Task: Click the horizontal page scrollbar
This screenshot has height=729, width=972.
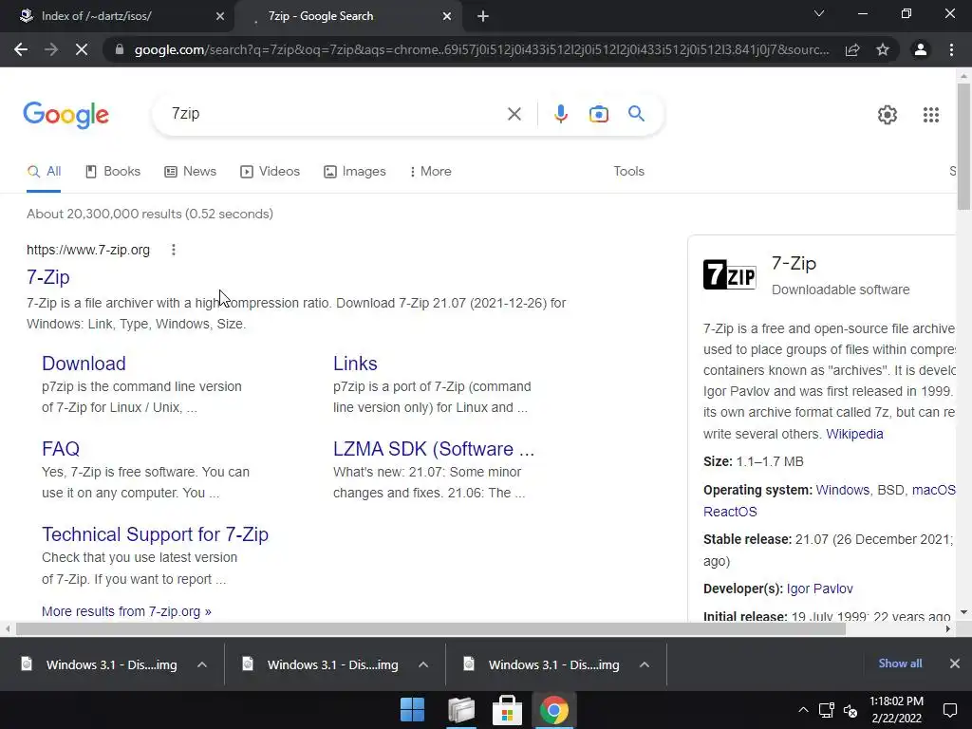Action: (431, 628)
